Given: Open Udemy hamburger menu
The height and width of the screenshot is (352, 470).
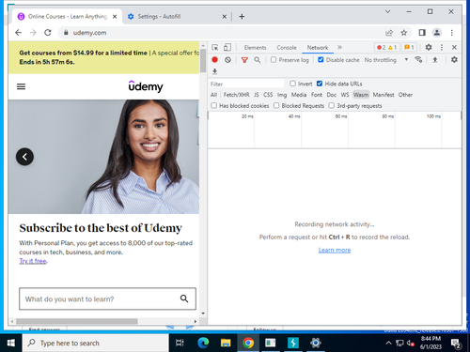Looking at the screenshot, I should click(x=21, y=86).
